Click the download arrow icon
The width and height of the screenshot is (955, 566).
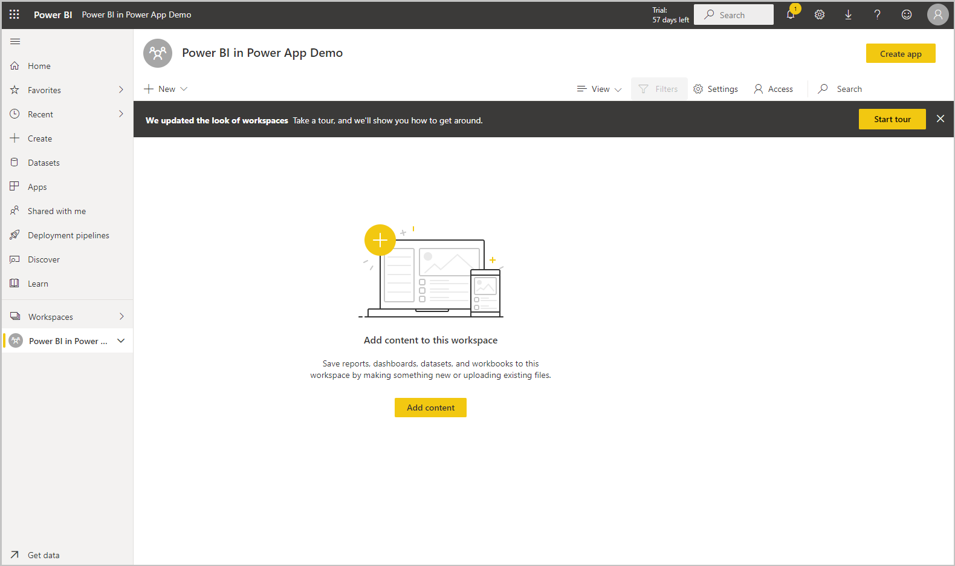coord(849,15)
